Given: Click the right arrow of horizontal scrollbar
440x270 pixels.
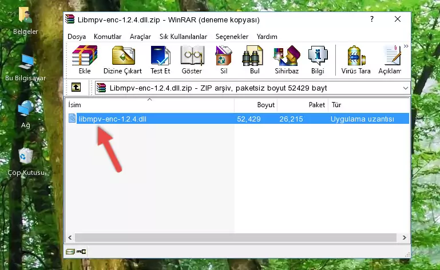Looking at the screenshot, I should coord(405,238).
